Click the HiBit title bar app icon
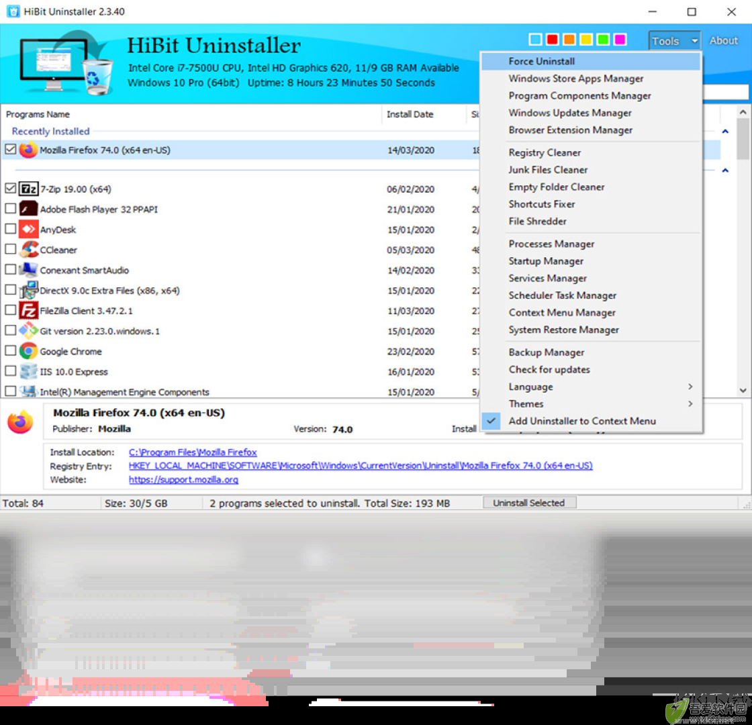The height and width of the screenshot is (725, 752). (x=13, y=11)
